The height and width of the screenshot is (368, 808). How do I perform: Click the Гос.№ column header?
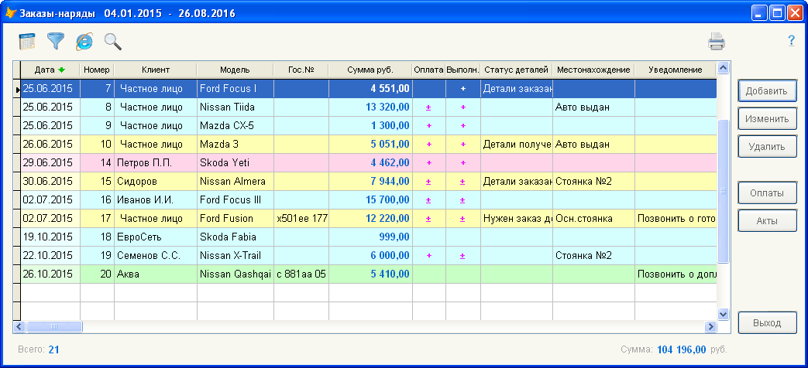pyautogui.click(x=301, y=70)
